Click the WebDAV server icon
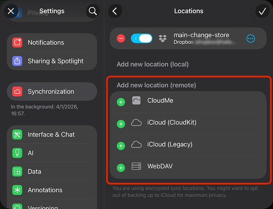 coord(136,166)
